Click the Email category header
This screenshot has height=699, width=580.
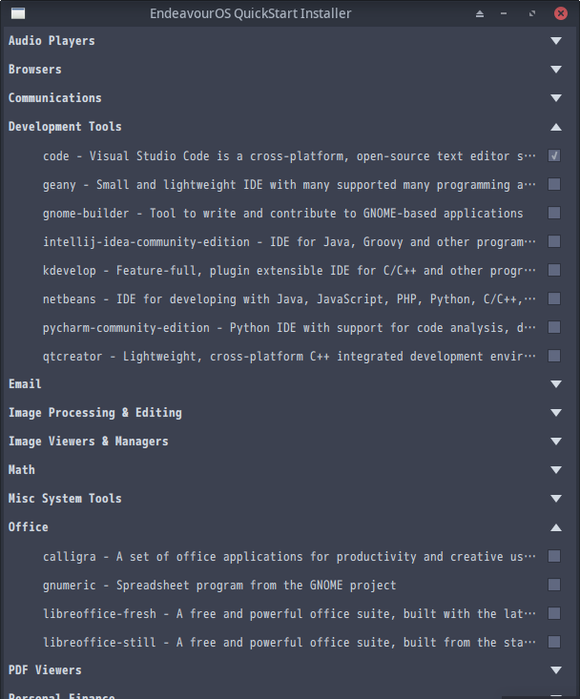pos(25,384)
